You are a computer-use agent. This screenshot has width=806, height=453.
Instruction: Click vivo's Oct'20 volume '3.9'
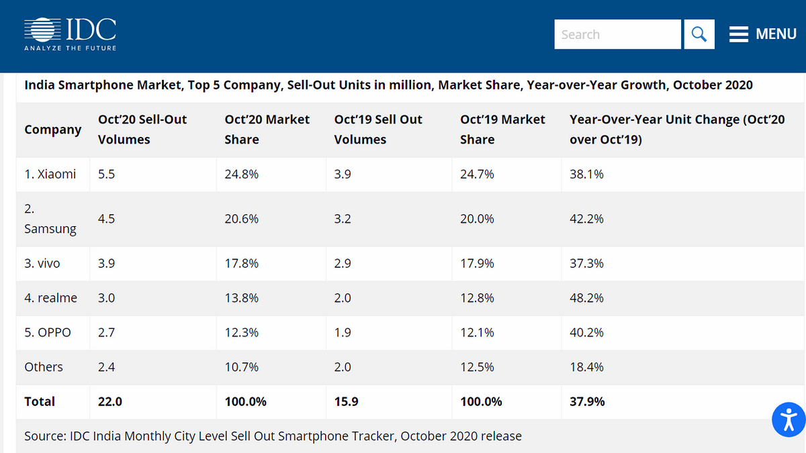point(106,264)
